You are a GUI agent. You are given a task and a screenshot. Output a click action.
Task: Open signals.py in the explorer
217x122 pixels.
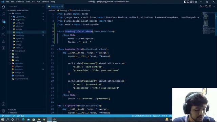(20, 38)
